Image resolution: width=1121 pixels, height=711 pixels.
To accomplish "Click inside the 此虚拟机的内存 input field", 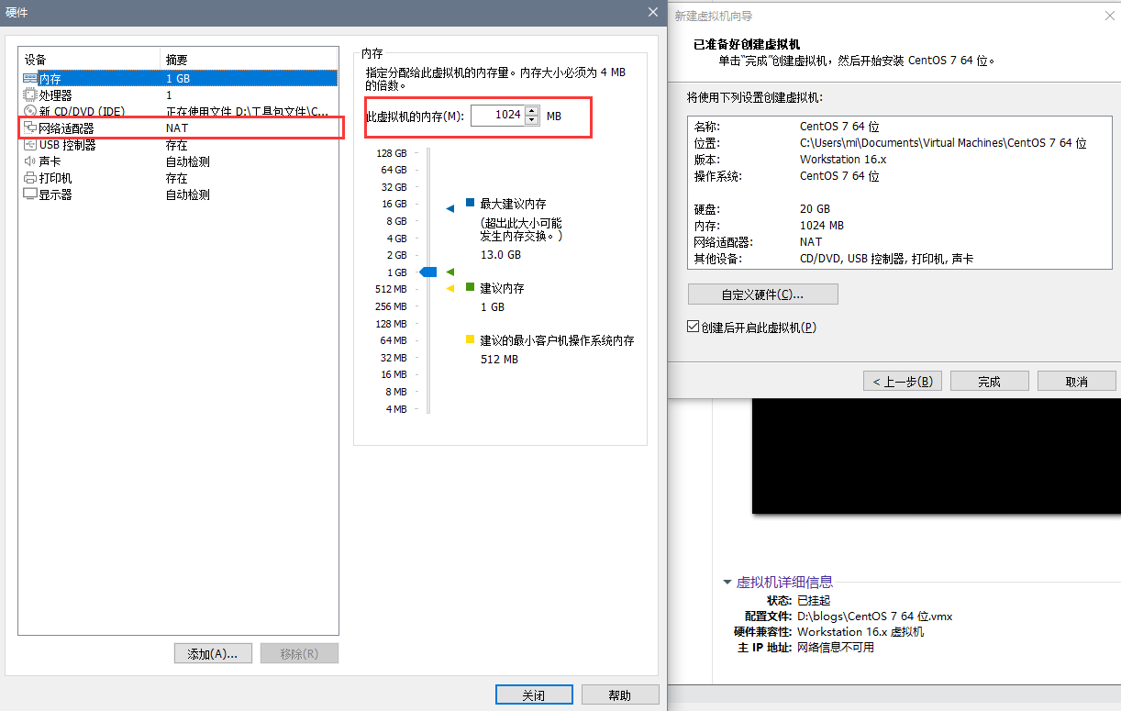I will tap(497, 116).
